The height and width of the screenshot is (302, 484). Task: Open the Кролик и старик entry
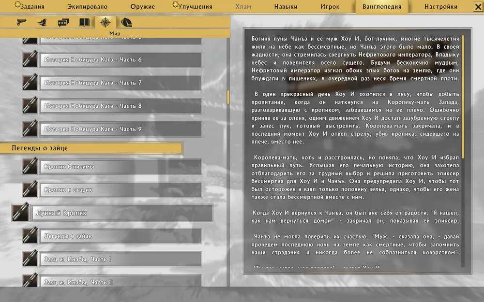[x=121, y=189]
